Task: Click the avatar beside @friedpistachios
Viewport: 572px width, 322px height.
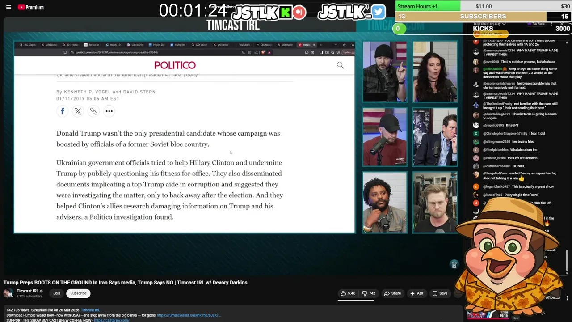Action: click(x=476, y=150)
